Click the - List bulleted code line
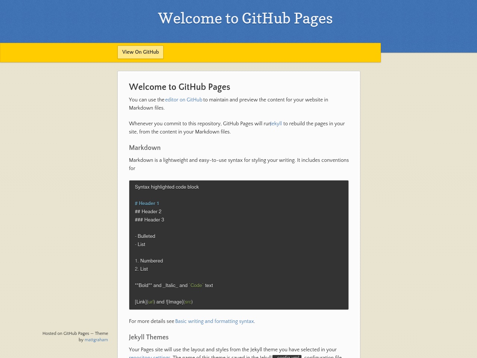The height and width of the screenshot is (358, 477). click(140, 245)
